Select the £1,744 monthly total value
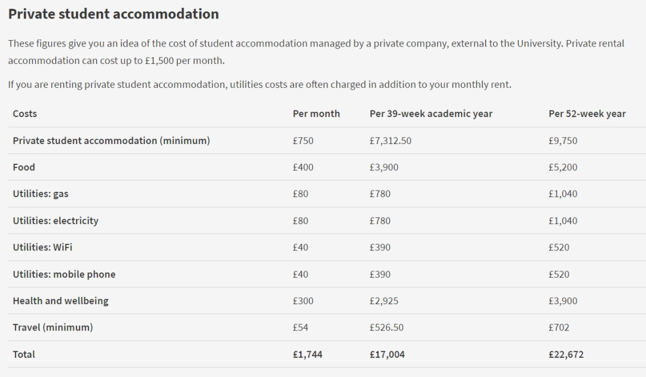The width and height of the screenshot is (646, 377). (x=307, y=354)
